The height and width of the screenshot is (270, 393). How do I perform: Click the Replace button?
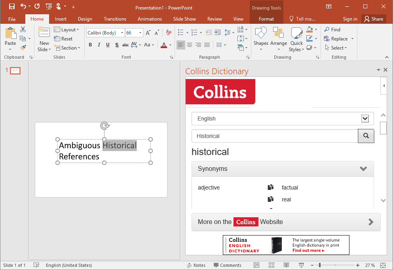(336, 39)
